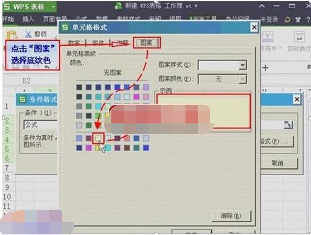Click the plus icon to add new tab
Viewport: 311px width, 235px height.
[x=265, y=68]
